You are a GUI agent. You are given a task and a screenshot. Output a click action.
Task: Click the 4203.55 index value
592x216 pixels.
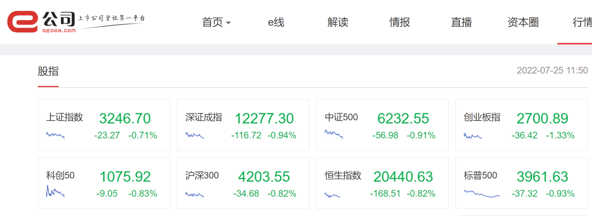coord(264,177)
